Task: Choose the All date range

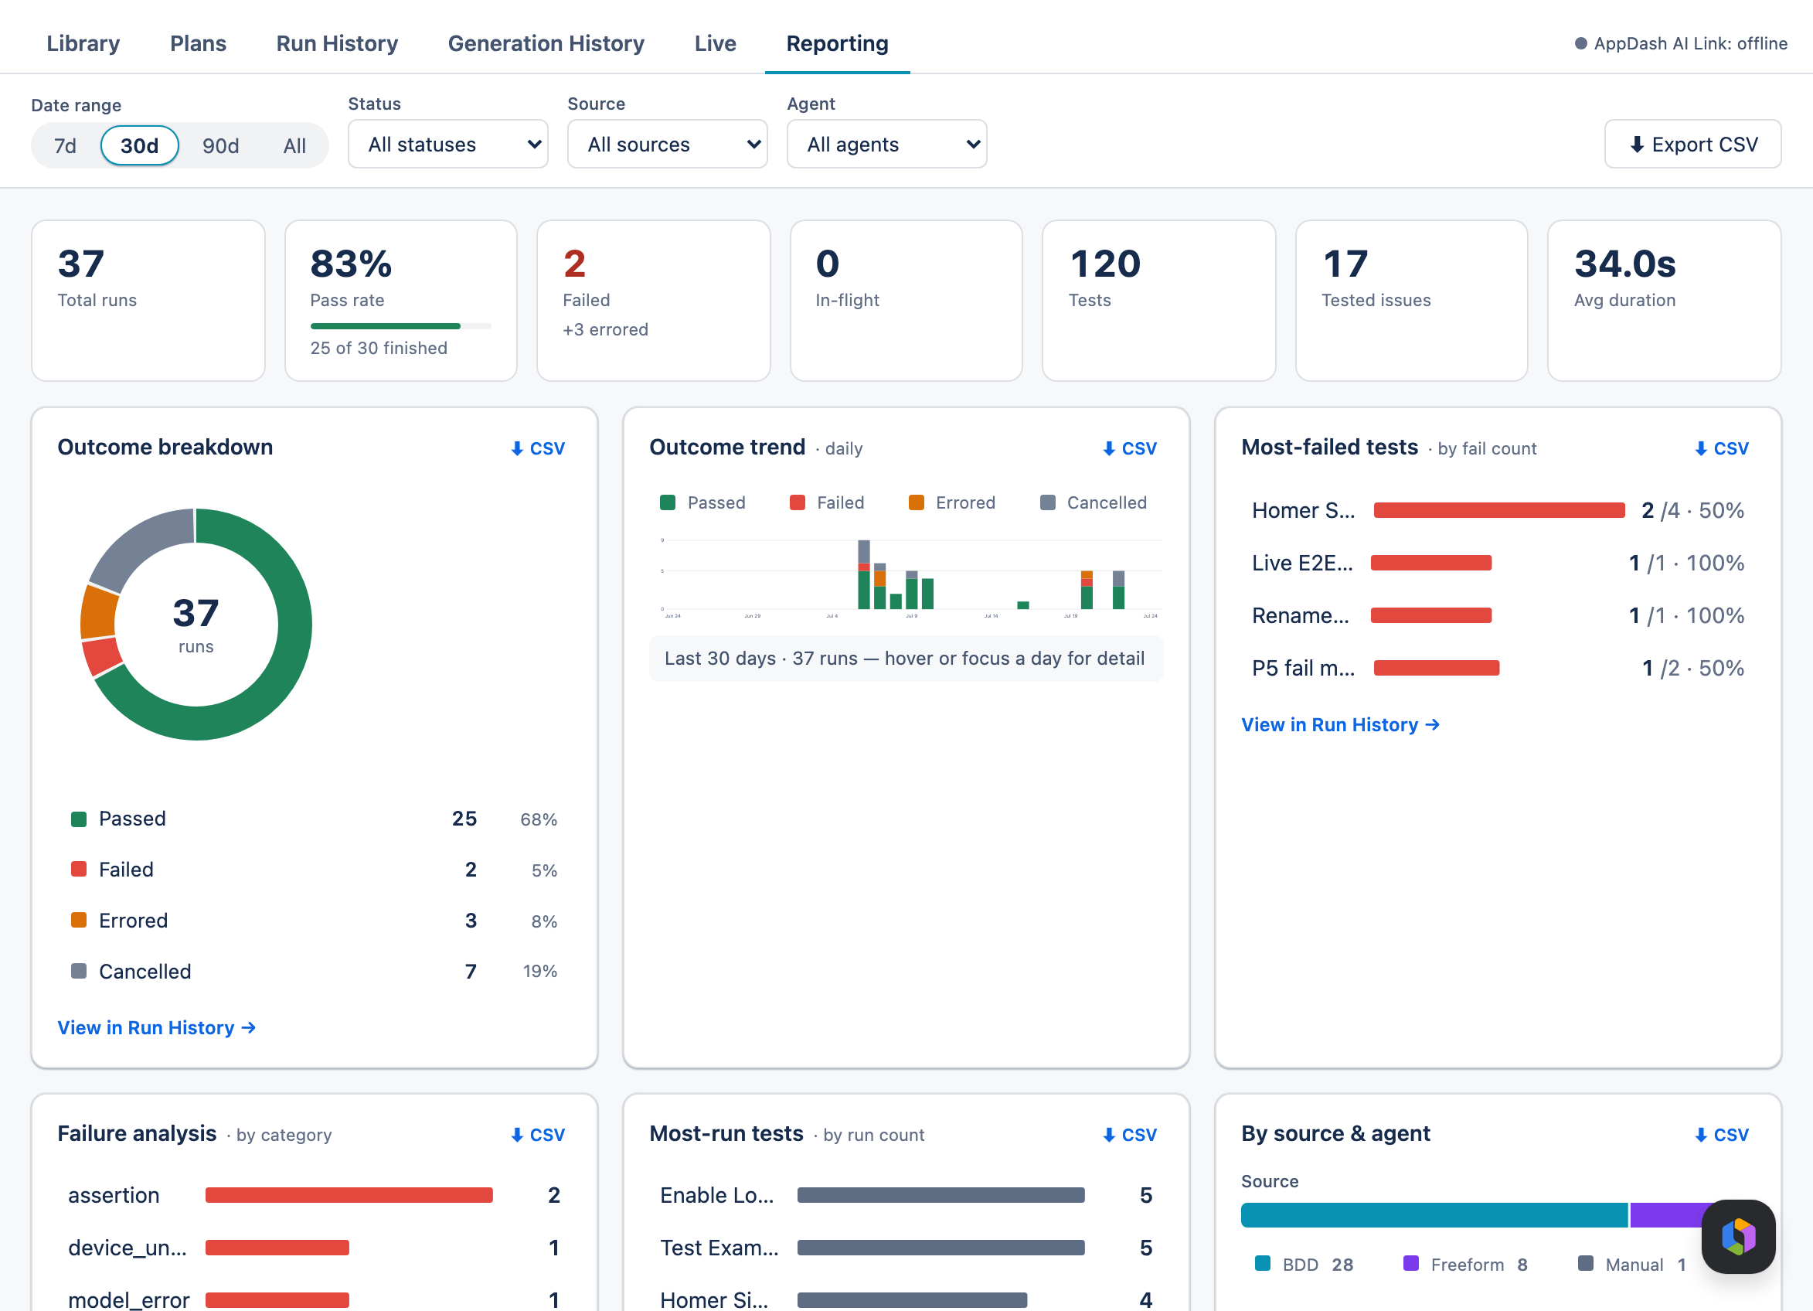Action: tap(294, 145)
